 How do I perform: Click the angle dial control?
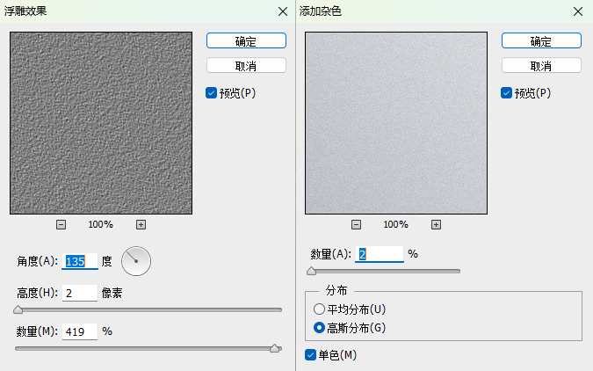click(136, 261)
